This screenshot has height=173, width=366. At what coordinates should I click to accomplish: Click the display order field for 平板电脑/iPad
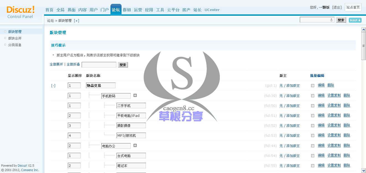pyautogui.click(x=74, y=115)
